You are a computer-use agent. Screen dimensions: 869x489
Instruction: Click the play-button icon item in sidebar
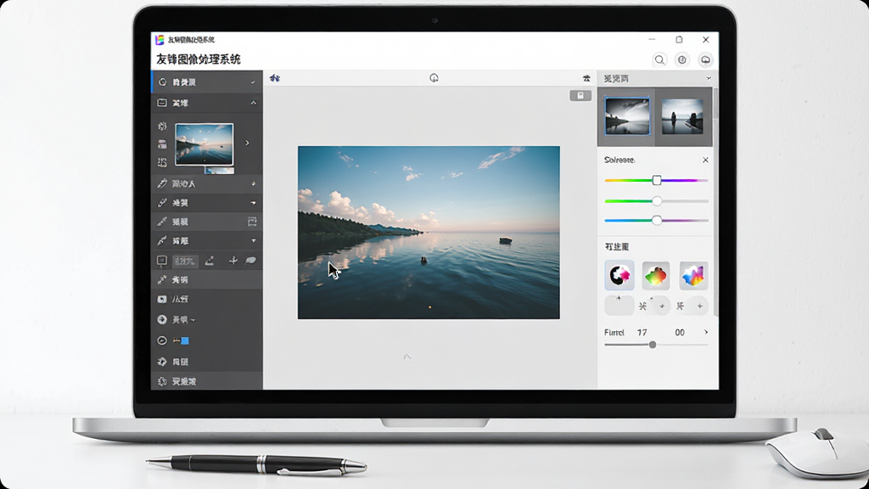coord(207,299)
